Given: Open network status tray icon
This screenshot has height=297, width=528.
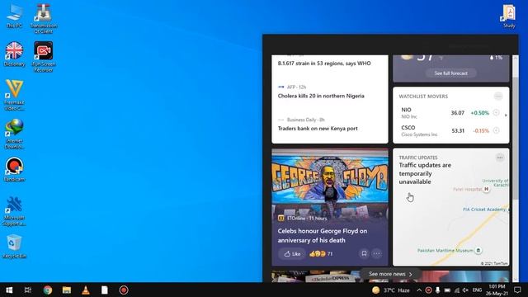Looking at the screenshot, I should point(456,290).
